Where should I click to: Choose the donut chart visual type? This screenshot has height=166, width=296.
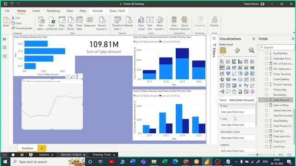coord(246,73)
